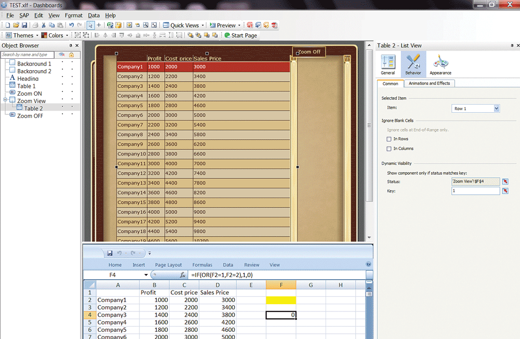Collapse the Zoom View tree node
The image size is (520, 339).
(x=5, y=101)
